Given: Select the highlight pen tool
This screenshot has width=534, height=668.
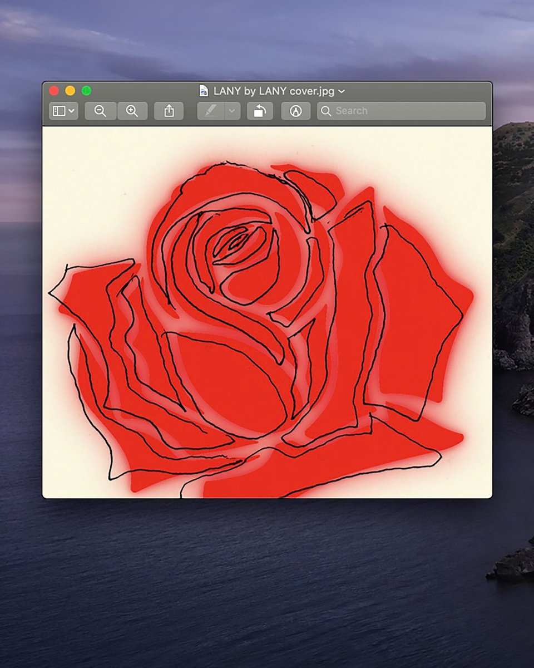Looking at the screenshot, I should pos(211,111).
